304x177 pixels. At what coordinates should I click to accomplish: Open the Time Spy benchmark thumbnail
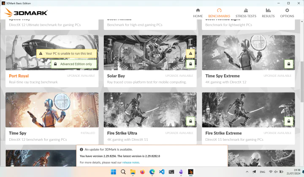click(x=52, y=110)
